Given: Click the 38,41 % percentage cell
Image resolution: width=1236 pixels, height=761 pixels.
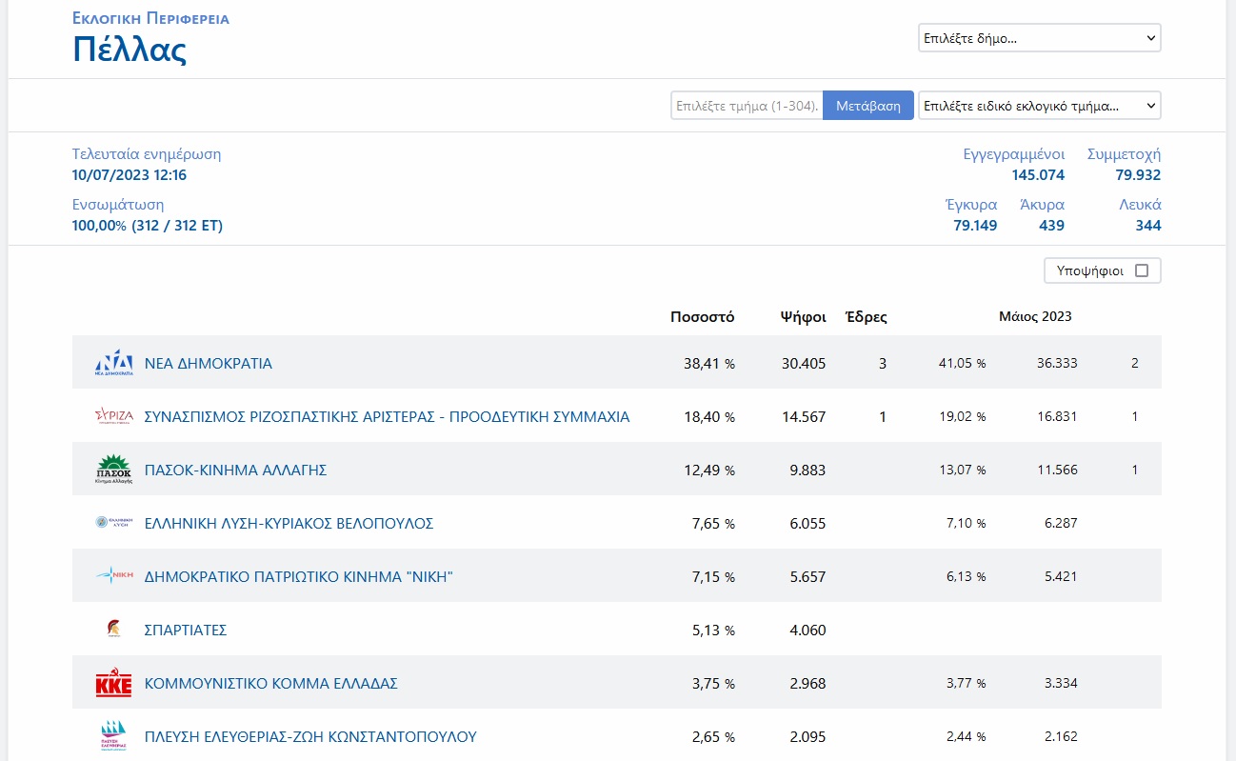Looking at the screenshot, I should [709, 364].
